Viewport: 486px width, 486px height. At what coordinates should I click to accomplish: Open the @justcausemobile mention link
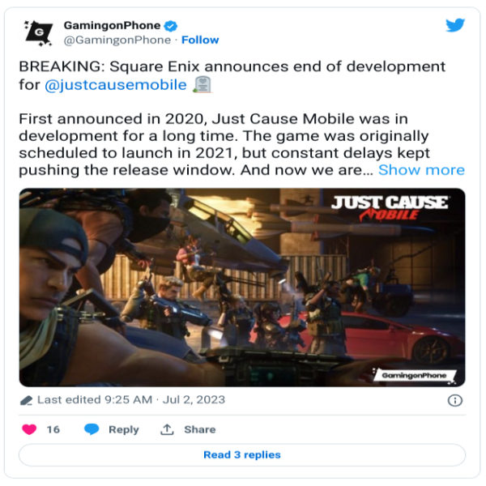(x=116, y=85)
